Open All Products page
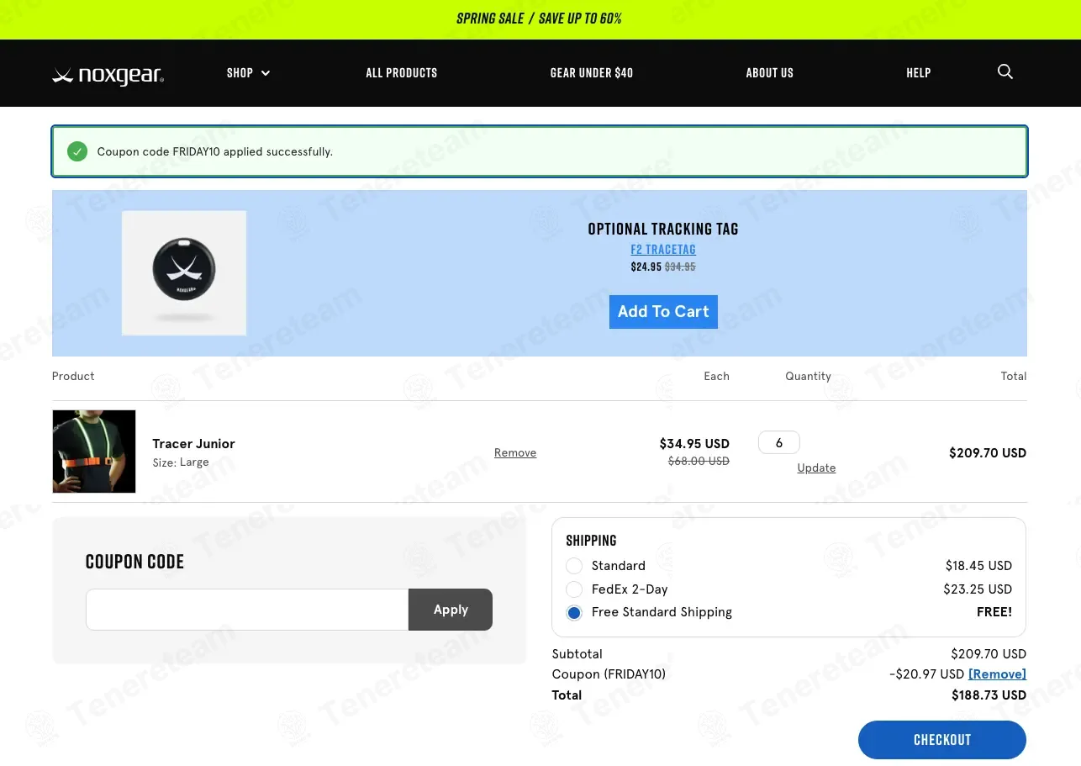Screen dimensions: 1081x766 click(x=402, y=73)
